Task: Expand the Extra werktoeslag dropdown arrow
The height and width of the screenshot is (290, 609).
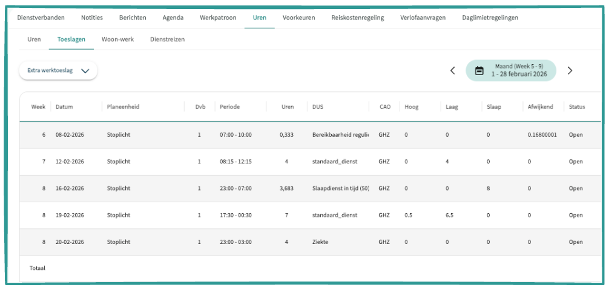Action: point(85,71)
